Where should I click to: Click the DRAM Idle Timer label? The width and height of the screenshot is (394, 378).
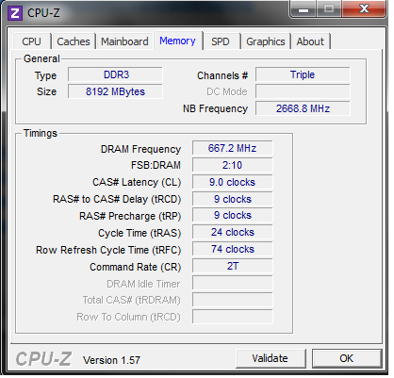click(143, 284)
